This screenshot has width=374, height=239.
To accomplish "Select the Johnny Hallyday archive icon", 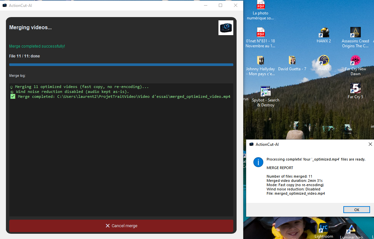I will tap(260, 66).
